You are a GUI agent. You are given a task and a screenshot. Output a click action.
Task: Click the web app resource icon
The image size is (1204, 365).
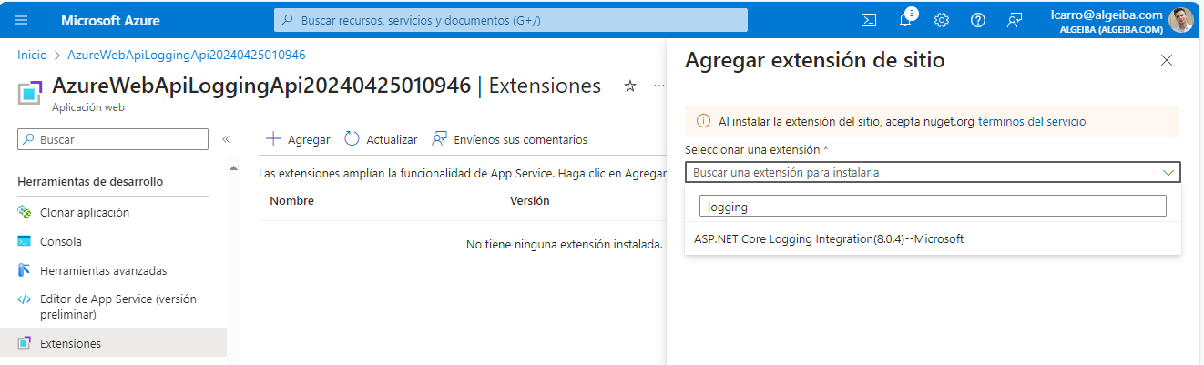pos(31,91)
